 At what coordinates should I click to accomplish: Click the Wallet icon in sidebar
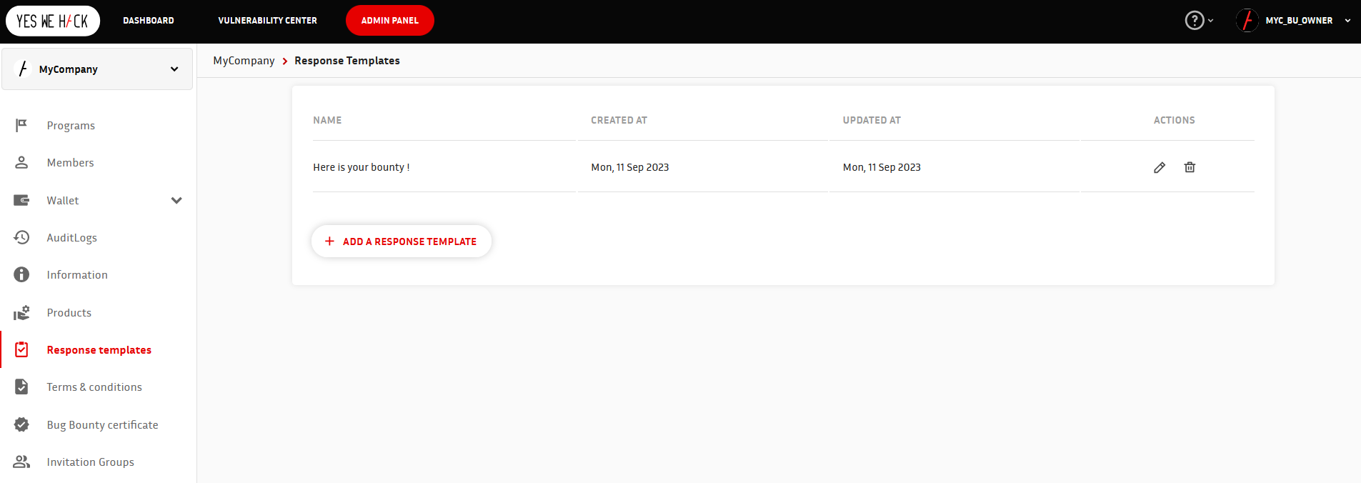click(21, 200)
